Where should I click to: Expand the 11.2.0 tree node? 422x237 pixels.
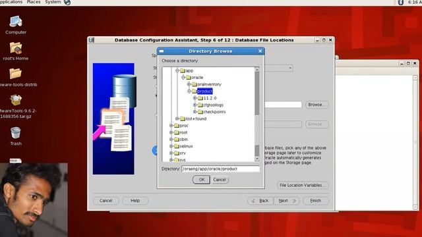[195, 98]
